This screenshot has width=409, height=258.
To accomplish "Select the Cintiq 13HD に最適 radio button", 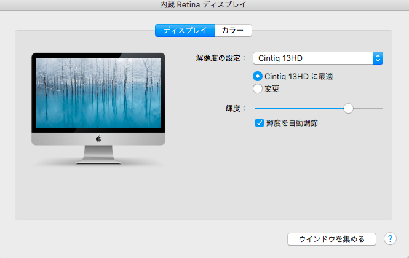I will pyautogui.click(x=258, y=76).
